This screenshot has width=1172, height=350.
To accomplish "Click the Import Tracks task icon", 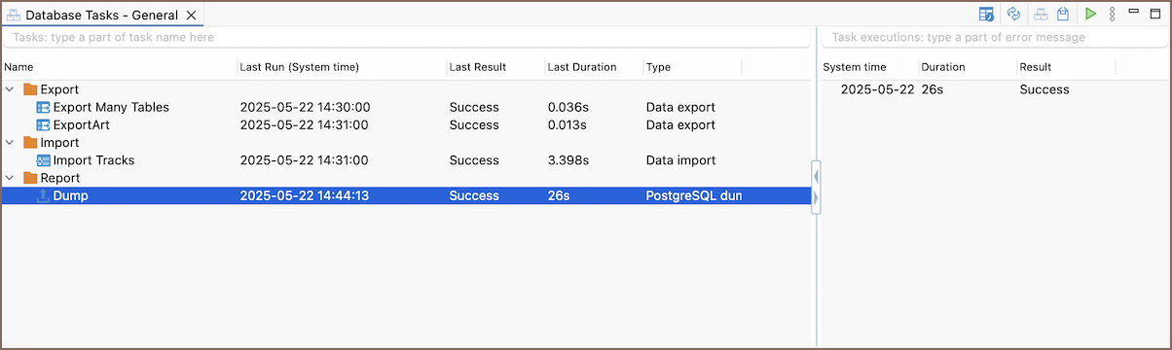I will pos(43,160).
